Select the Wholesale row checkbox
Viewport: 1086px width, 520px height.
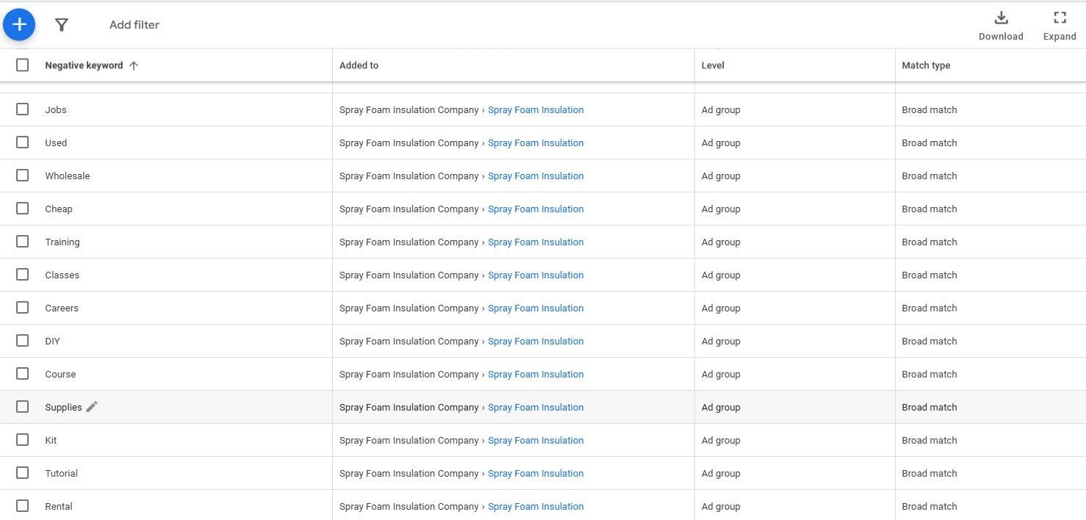tap(23, 175)
